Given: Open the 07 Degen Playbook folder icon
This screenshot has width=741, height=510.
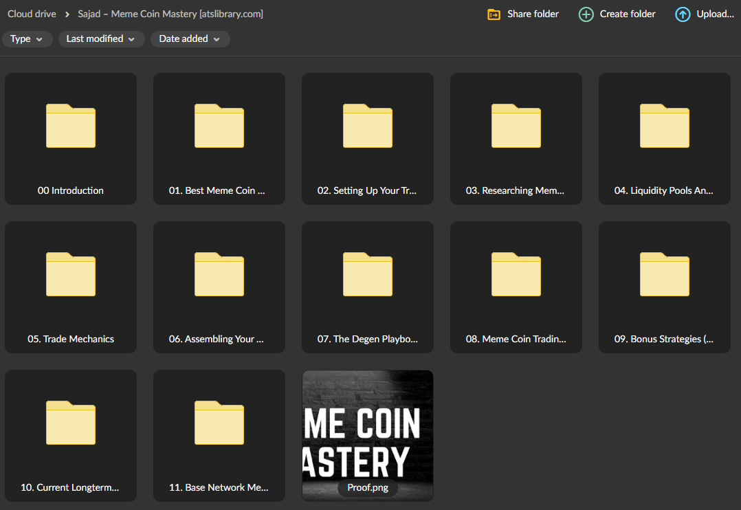Looking at the screenshot, I should pos(367,275).
